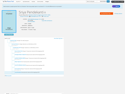This screenshot has width=125, height=94.
Task: Click the March 17, 2025 hire date text
Action: (x=31, y=28)
